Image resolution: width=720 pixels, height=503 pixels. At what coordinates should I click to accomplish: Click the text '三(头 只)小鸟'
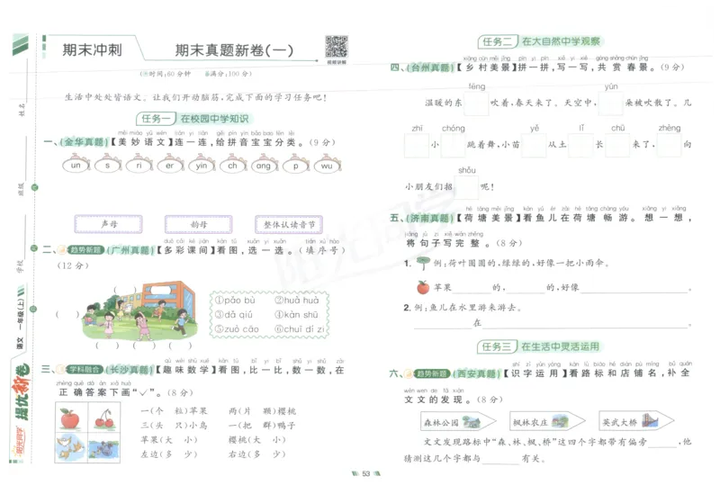click(x=174, y=426)
